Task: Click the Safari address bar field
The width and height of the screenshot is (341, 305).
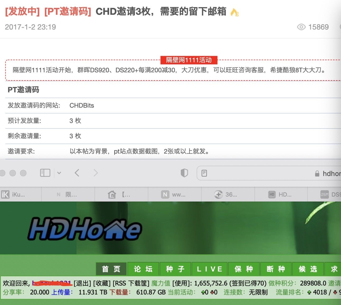Action: [x=269, y=173]
